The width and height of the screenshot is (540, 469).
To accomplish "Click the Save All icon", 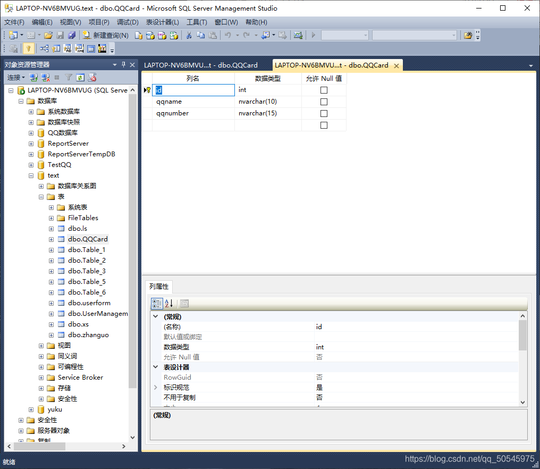I will point(72,35).
